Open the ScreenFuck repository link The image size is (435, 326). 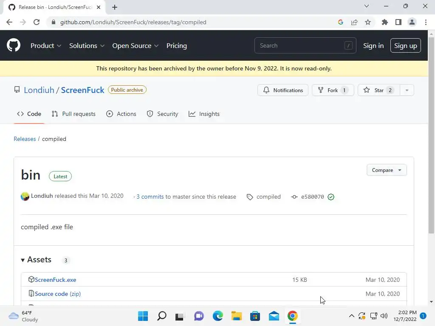pos(83,90)
